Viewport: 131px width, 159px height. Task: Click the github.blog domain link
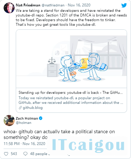point(33,108)
